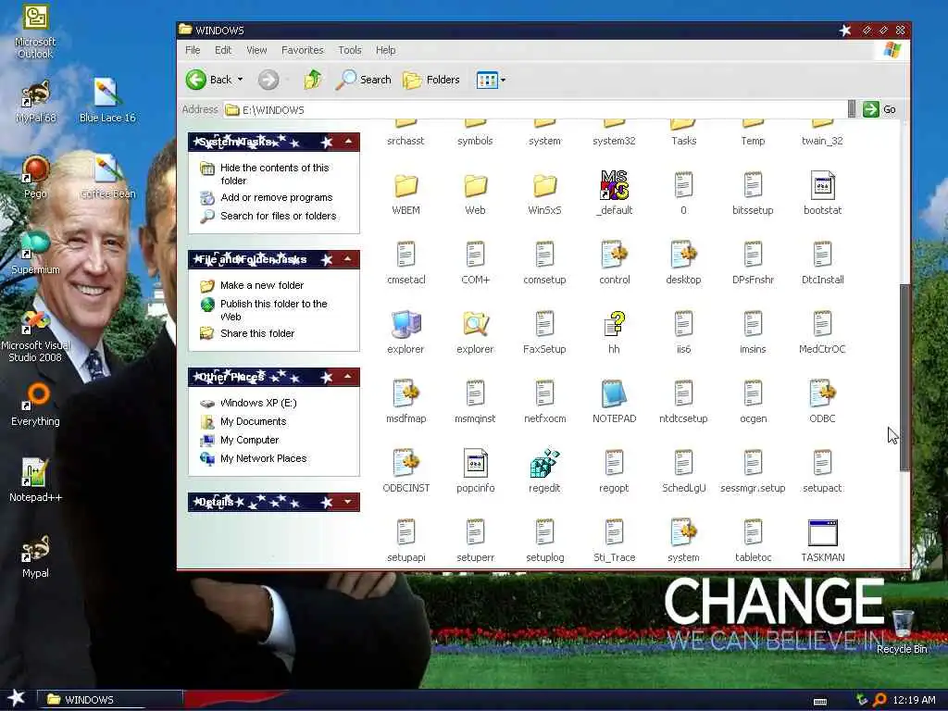Select the Web folder icon
The height and width of the screenshot is (711, 948).
click(475, 185)
